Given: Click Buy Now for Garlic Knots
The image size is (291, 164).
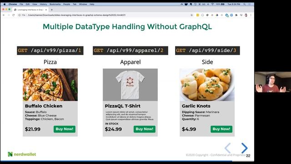Looking at the screenshot, I should [221, 129].
